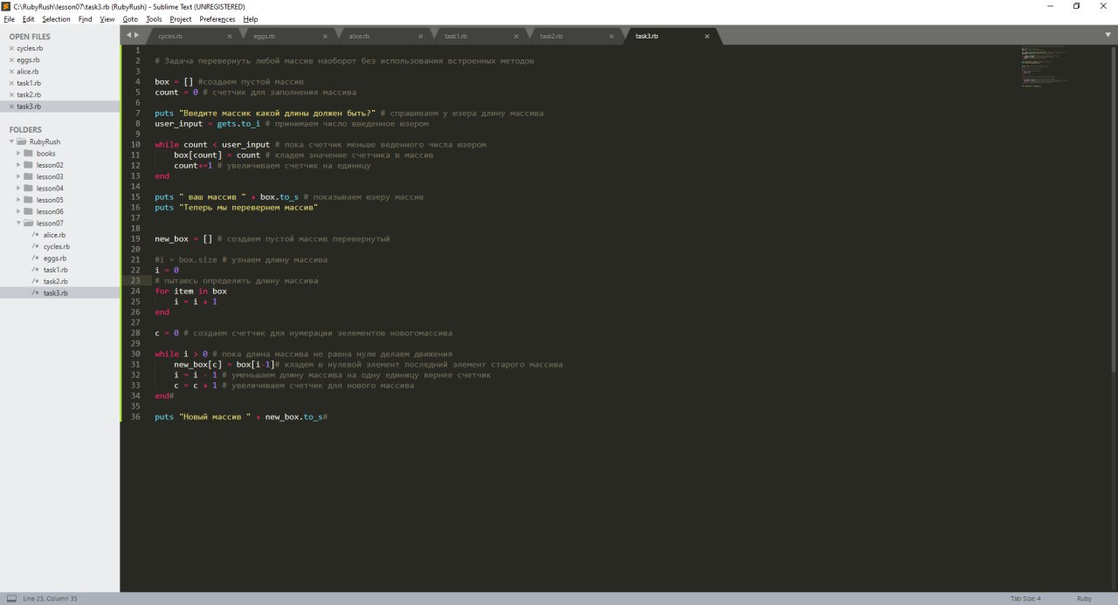The width and height of the screenshot is (1118, 605).
Task: Close the task3.rb tab
Action: [x=707, y=37]
